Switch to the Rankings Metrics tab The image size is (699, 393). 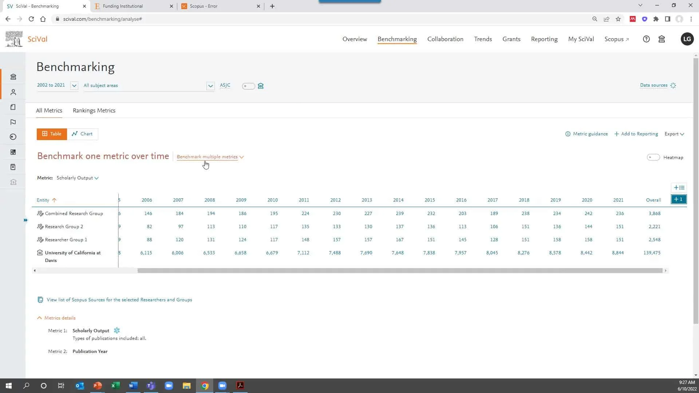(94, 111)
